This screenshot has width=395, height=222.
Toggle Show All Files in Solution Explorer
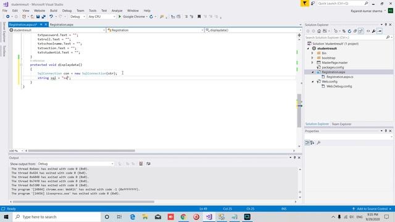360,31
